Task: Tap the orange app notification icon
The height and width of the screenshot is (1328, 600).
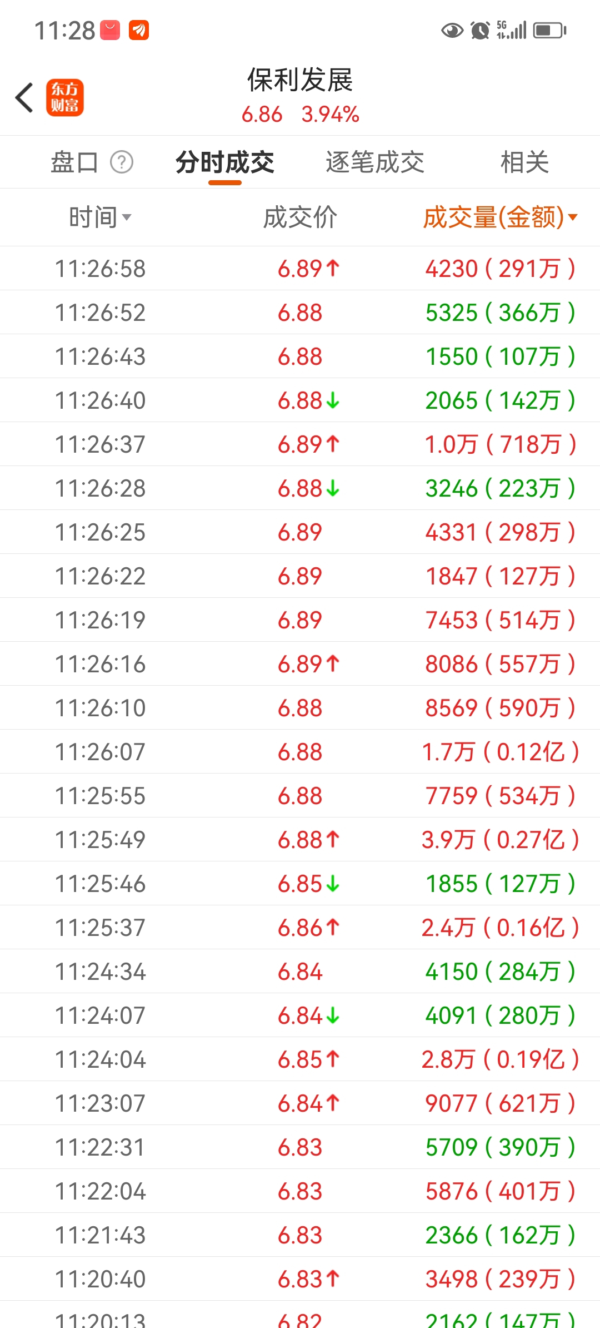Action: (139, 31)
